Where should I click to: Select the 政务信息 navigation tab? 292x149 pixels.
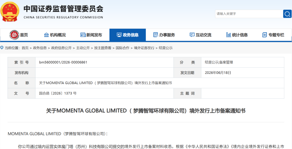click(128, 35)
